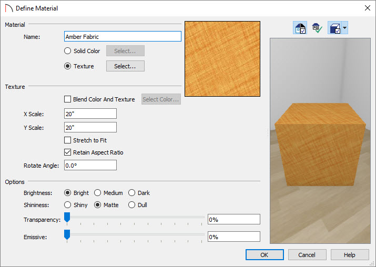This screenshot has height=267, width=376.
Task: Click the Chief Architect logo in title bar
Action: pos(9,8)
